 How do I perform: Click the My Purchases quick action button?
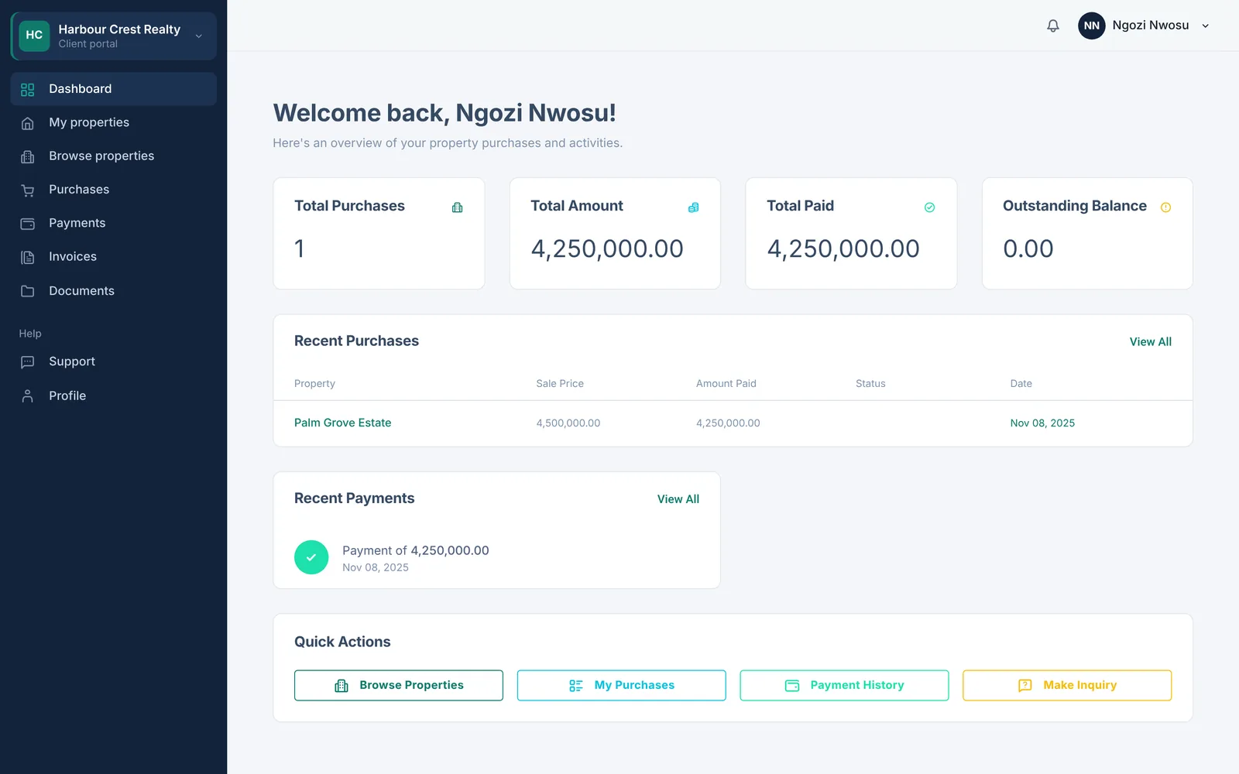(622, 686)
